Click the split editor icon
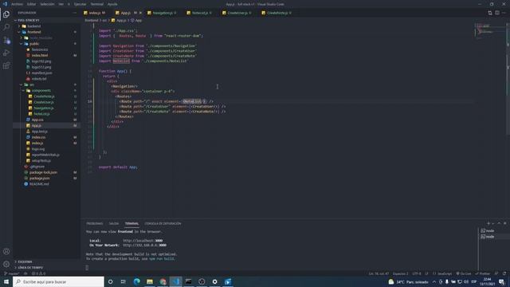Screen dimensions: 510x287 pos(497,13)
